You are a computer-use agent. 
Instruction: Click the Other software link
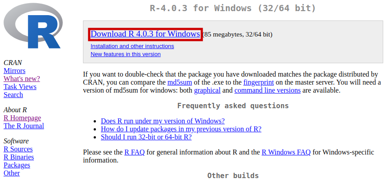click(12, 173)
